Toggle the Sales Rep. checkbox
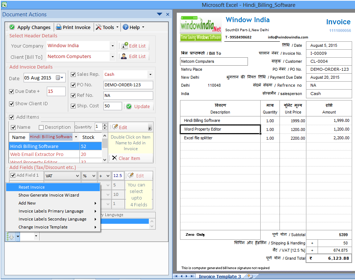Image resolution: width=355 pixels, height=280 pixels. [x=73, y=74]
